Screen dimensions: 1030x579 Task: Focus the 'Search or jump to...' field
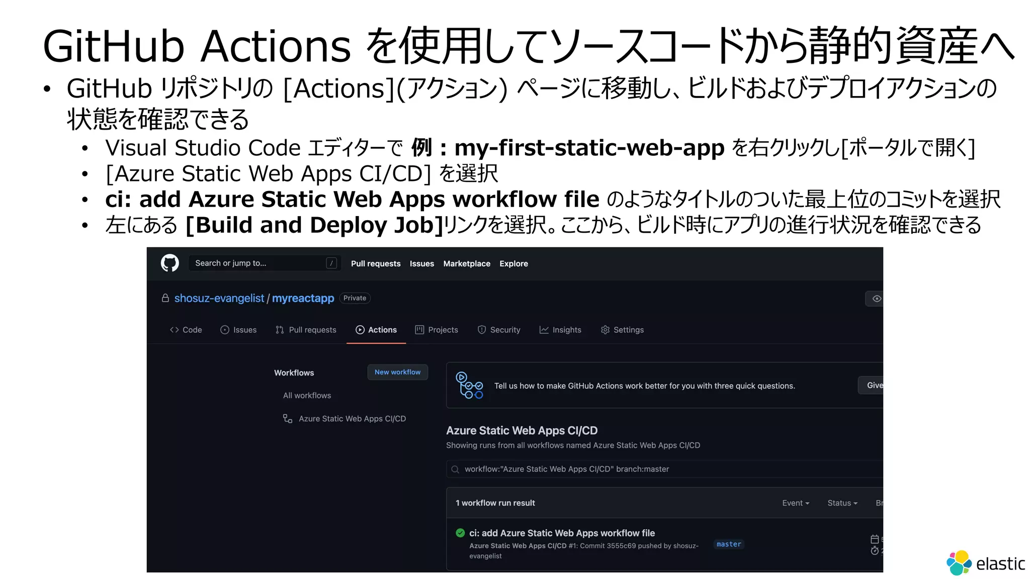pos(265,263)
